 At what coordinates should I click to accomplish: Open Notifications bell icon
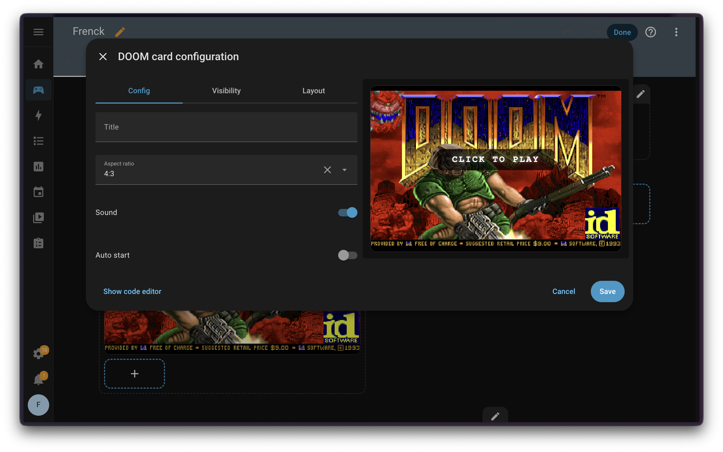point(38,379)
